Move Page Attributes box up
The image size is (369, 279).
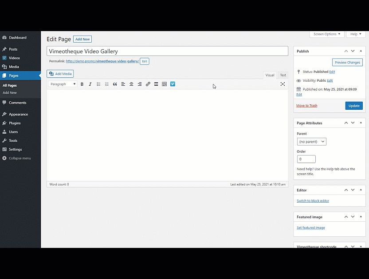point(346,123)
